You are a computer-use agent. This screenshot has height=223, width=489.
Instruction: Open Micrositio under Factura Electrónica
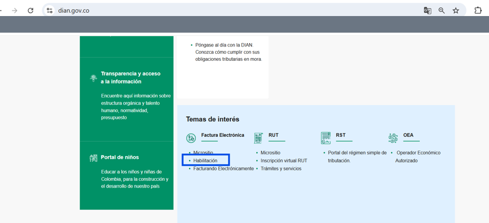tap(203, 153)
